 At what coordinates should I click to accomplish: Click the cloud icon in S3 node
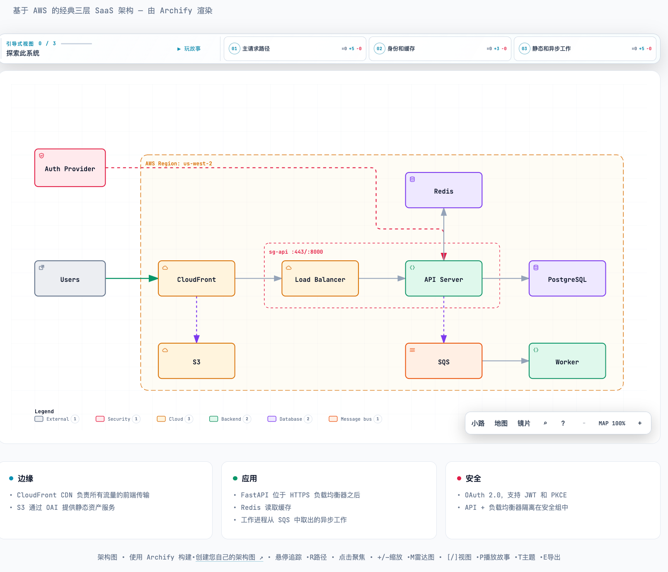(165, 350)
